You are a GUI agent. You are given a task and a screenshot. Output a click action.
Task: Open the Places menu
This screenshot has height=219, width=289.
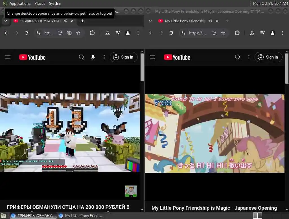(40, 3)
